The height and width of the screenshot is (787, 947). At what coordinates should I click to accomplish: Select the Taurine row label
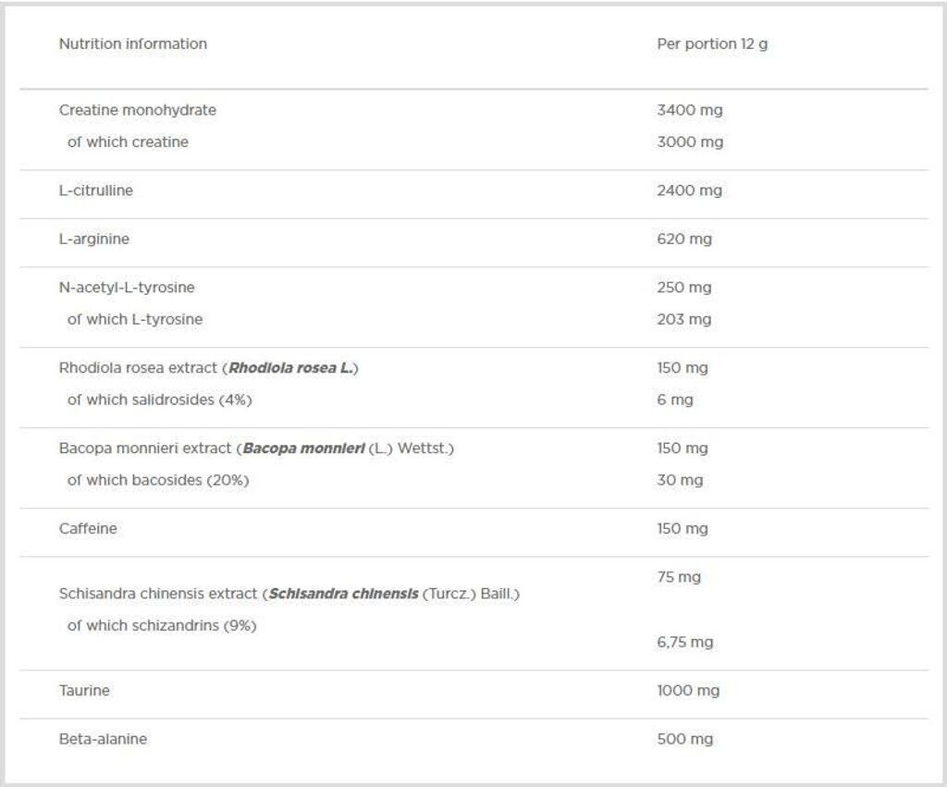point(84,690)
